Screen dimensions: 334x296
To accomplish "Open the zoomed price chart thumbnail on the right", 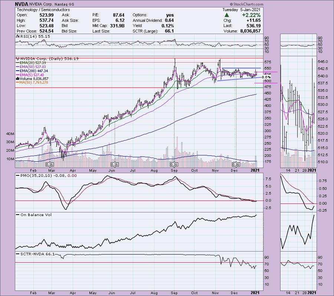I will (x=298, y=112).
